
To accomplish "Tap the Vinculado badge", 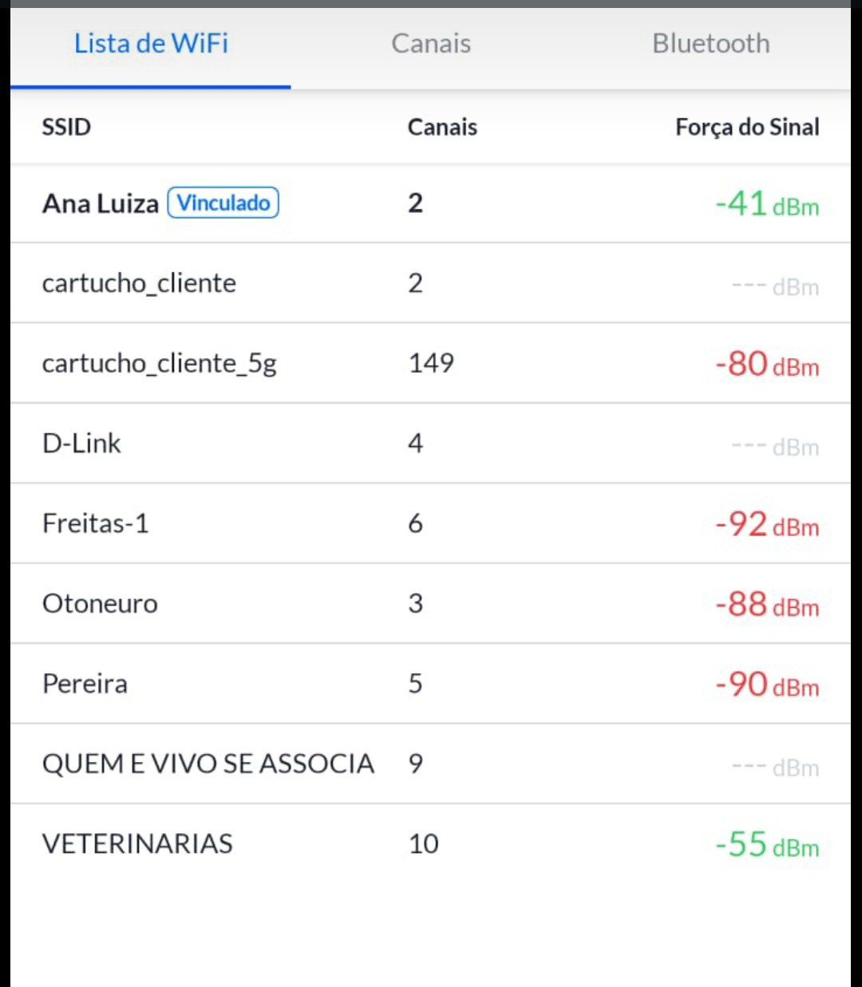I will (x=223, y=203).
